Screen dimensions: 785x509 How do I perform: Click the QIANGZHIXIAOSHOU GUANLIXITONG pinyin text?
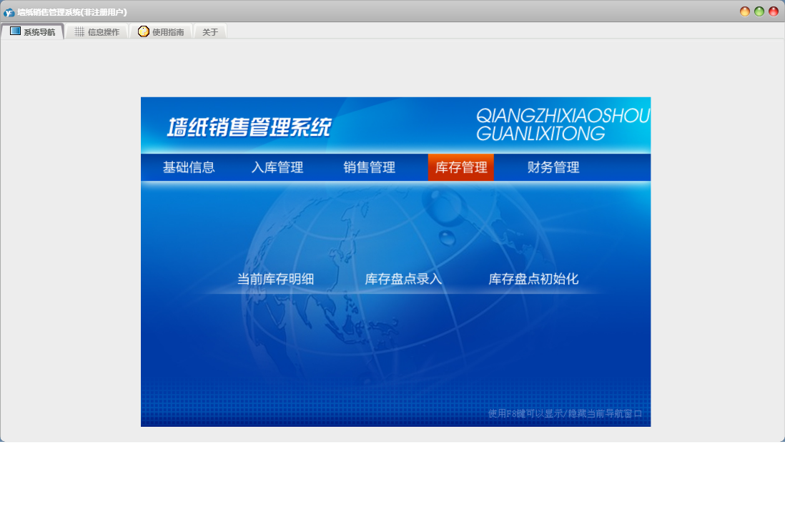(x=562, y=124)
